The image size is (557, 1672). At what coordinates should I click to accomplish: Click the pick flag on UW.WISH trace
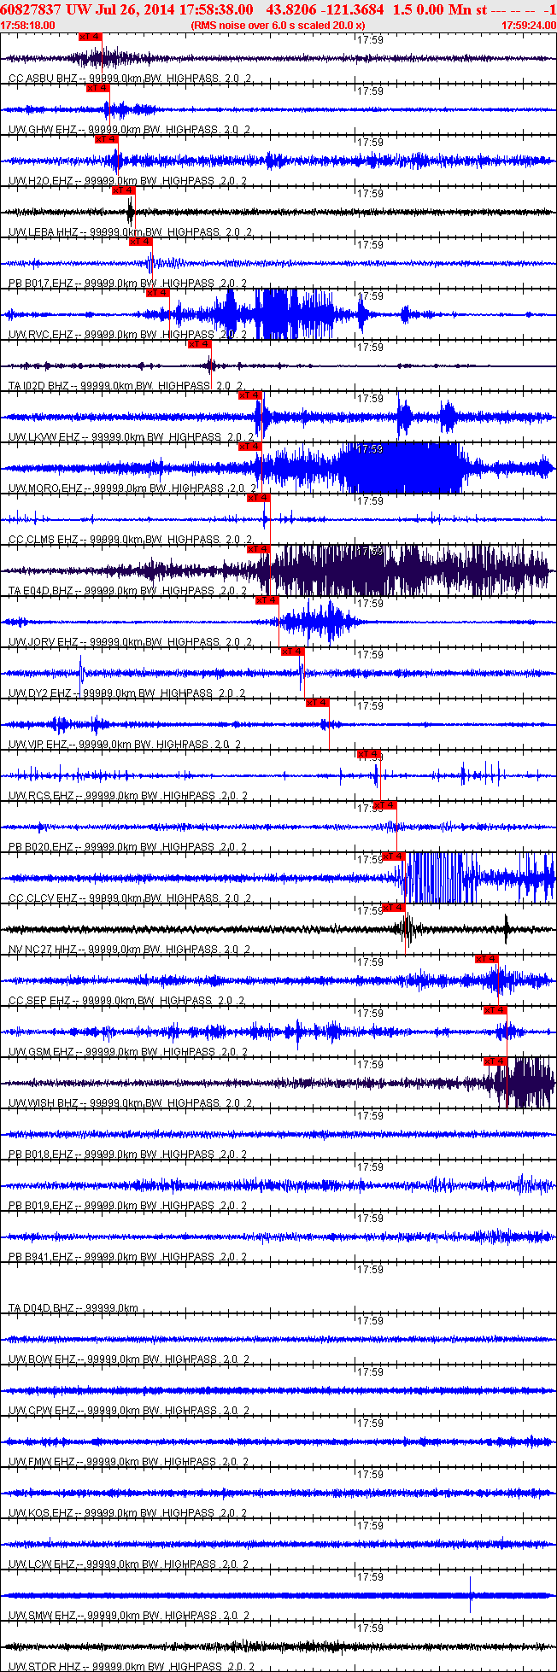495,1061
